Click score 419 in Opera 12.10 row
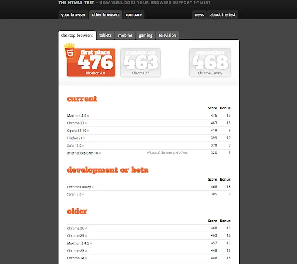Image resolution: width=297 pixels, height=264 pixels. click(214, 130)
